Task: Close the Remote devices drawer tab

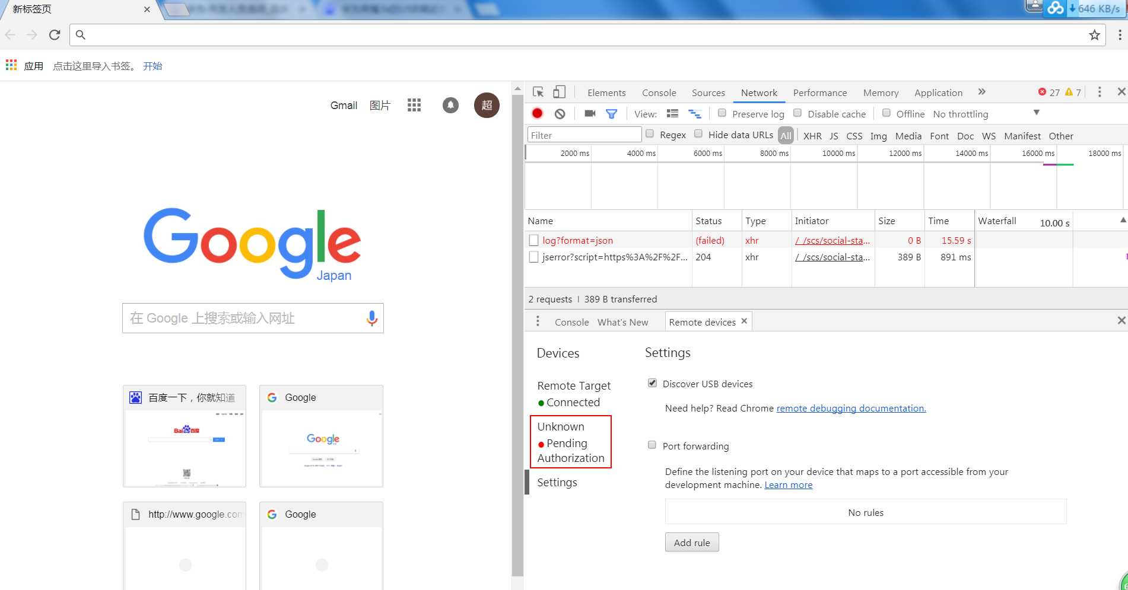Action: [x=744, y=321]
